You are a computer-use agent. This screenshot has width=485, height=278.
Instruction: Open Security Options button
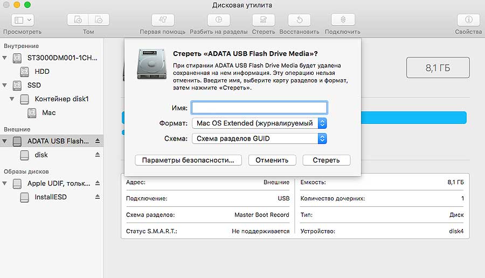[188, 160]
